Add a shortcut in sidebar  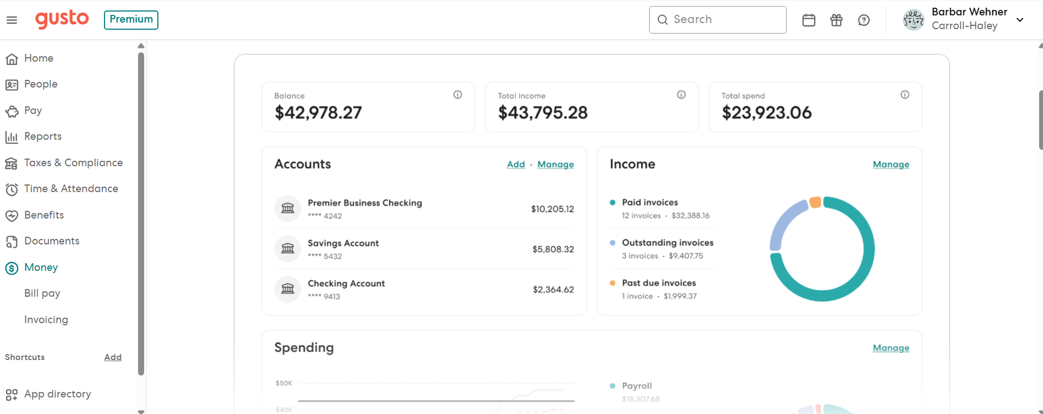(113, 357)
